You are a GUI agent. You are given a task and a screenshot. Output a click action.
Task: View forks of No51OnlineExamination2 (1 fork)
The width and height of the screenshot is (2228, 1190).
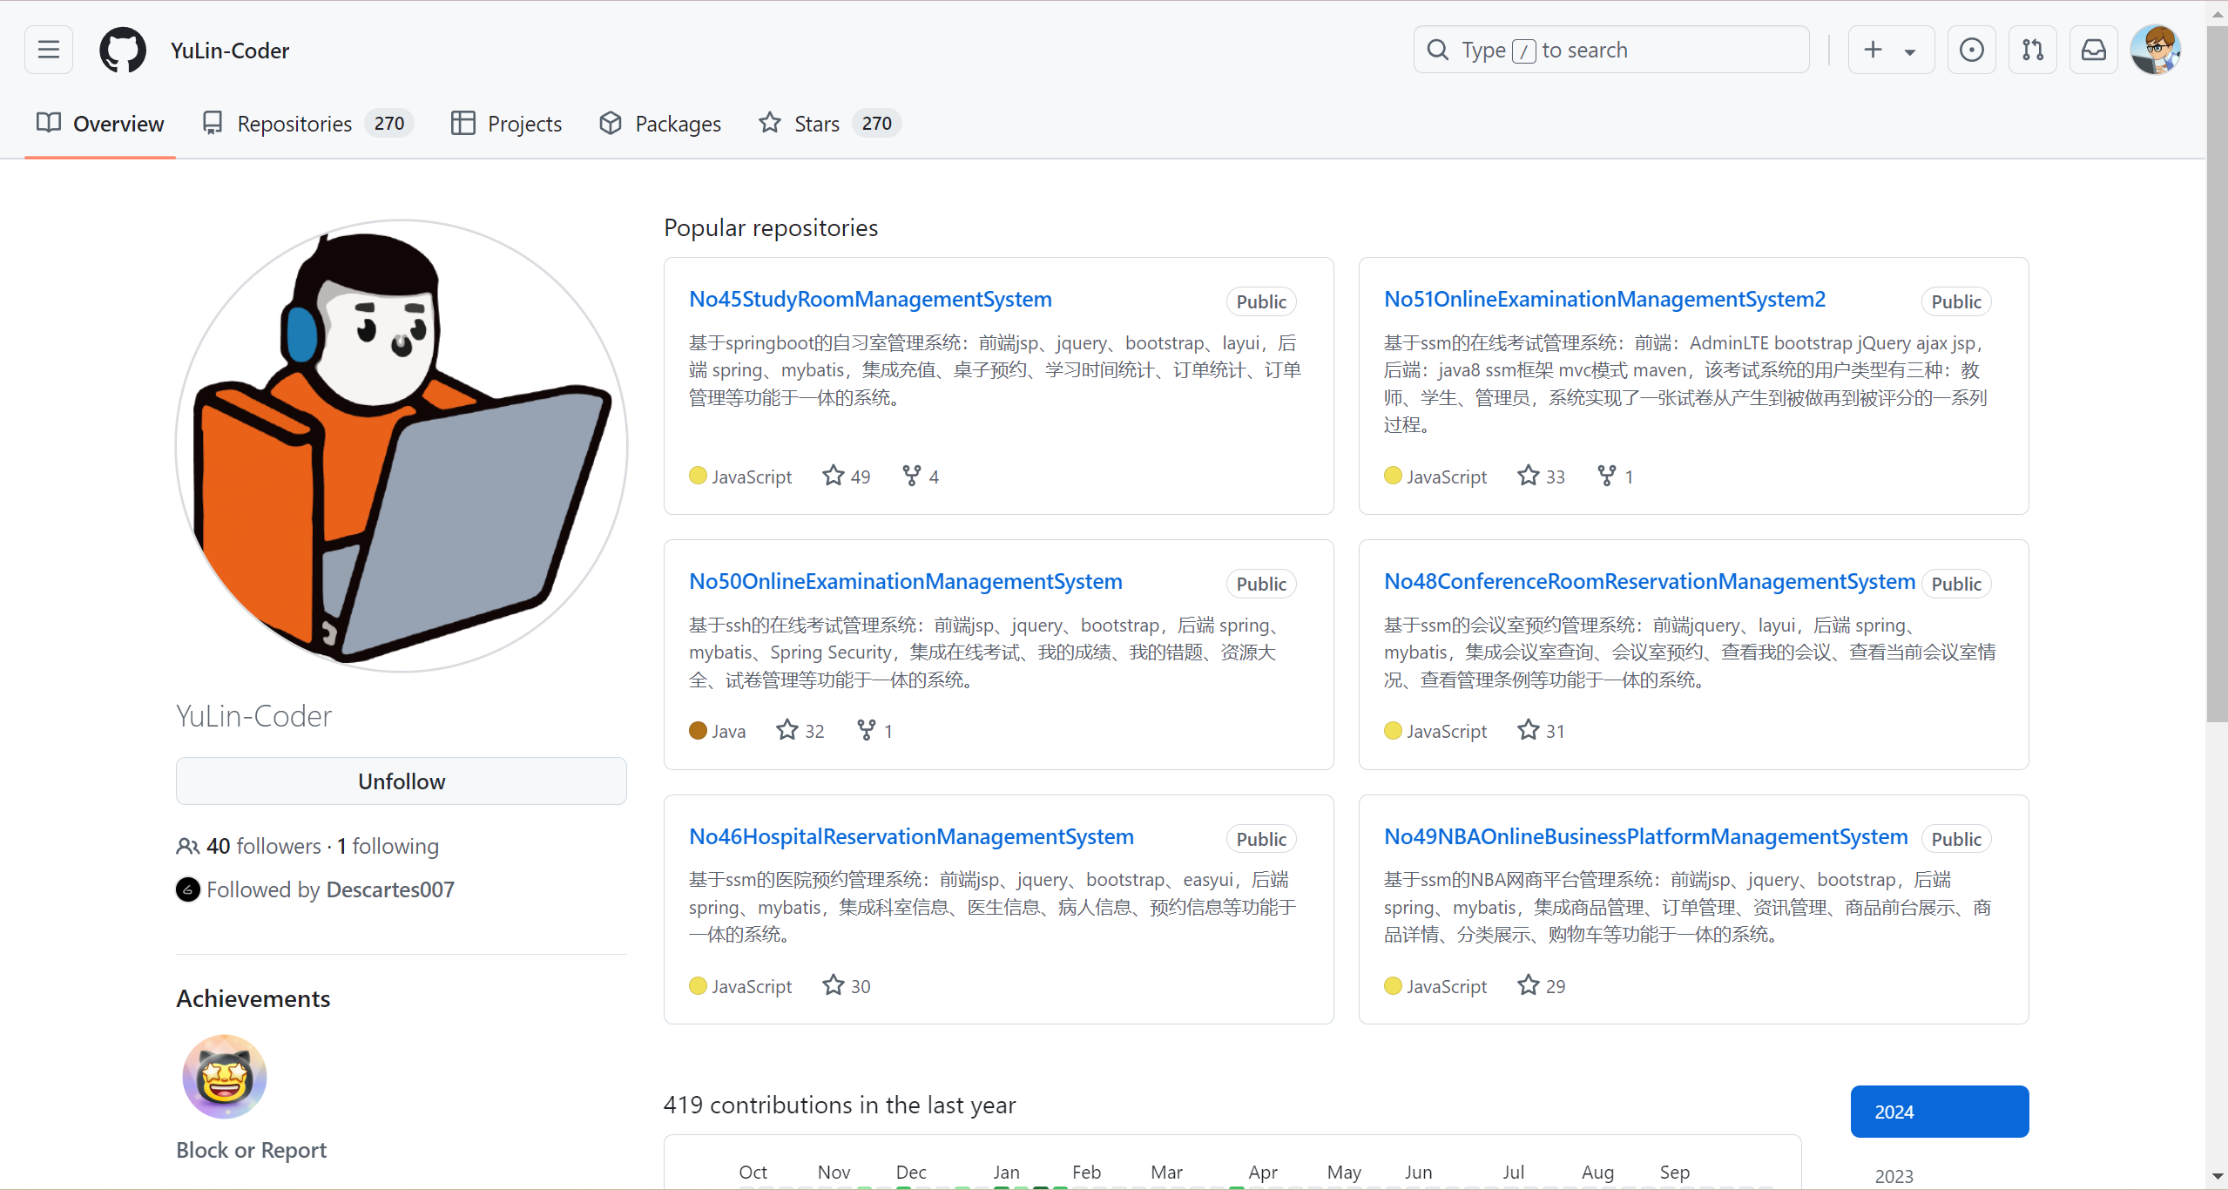1616,476
